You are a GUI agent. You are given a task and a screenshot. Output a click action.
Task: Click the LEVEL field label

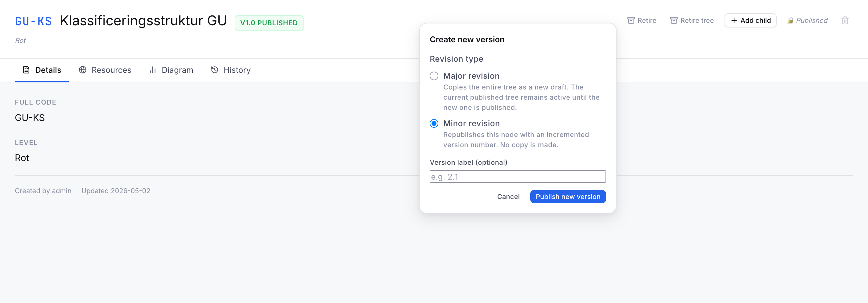[26, 143]
